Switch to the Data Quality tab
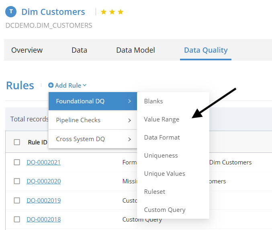The width and height of the screenshot is (272, 230). point(206,50)
